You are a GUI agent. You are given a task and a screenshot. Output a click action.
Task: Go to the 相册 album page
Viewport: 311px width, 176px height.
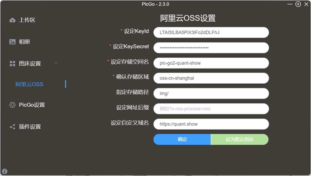click(24, 42)
